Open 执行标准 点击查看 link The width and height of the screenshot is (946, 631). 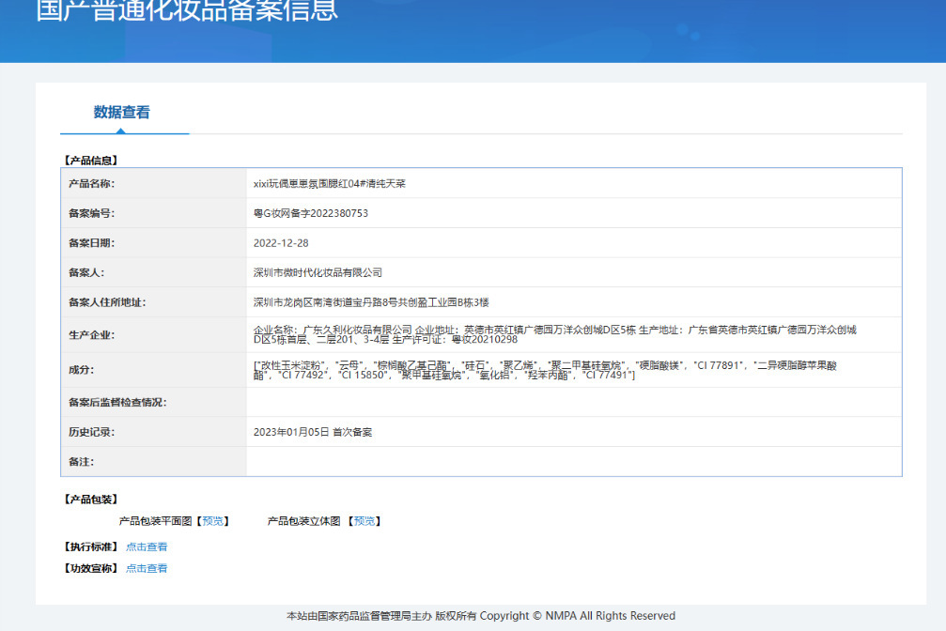tap(147, 547)
